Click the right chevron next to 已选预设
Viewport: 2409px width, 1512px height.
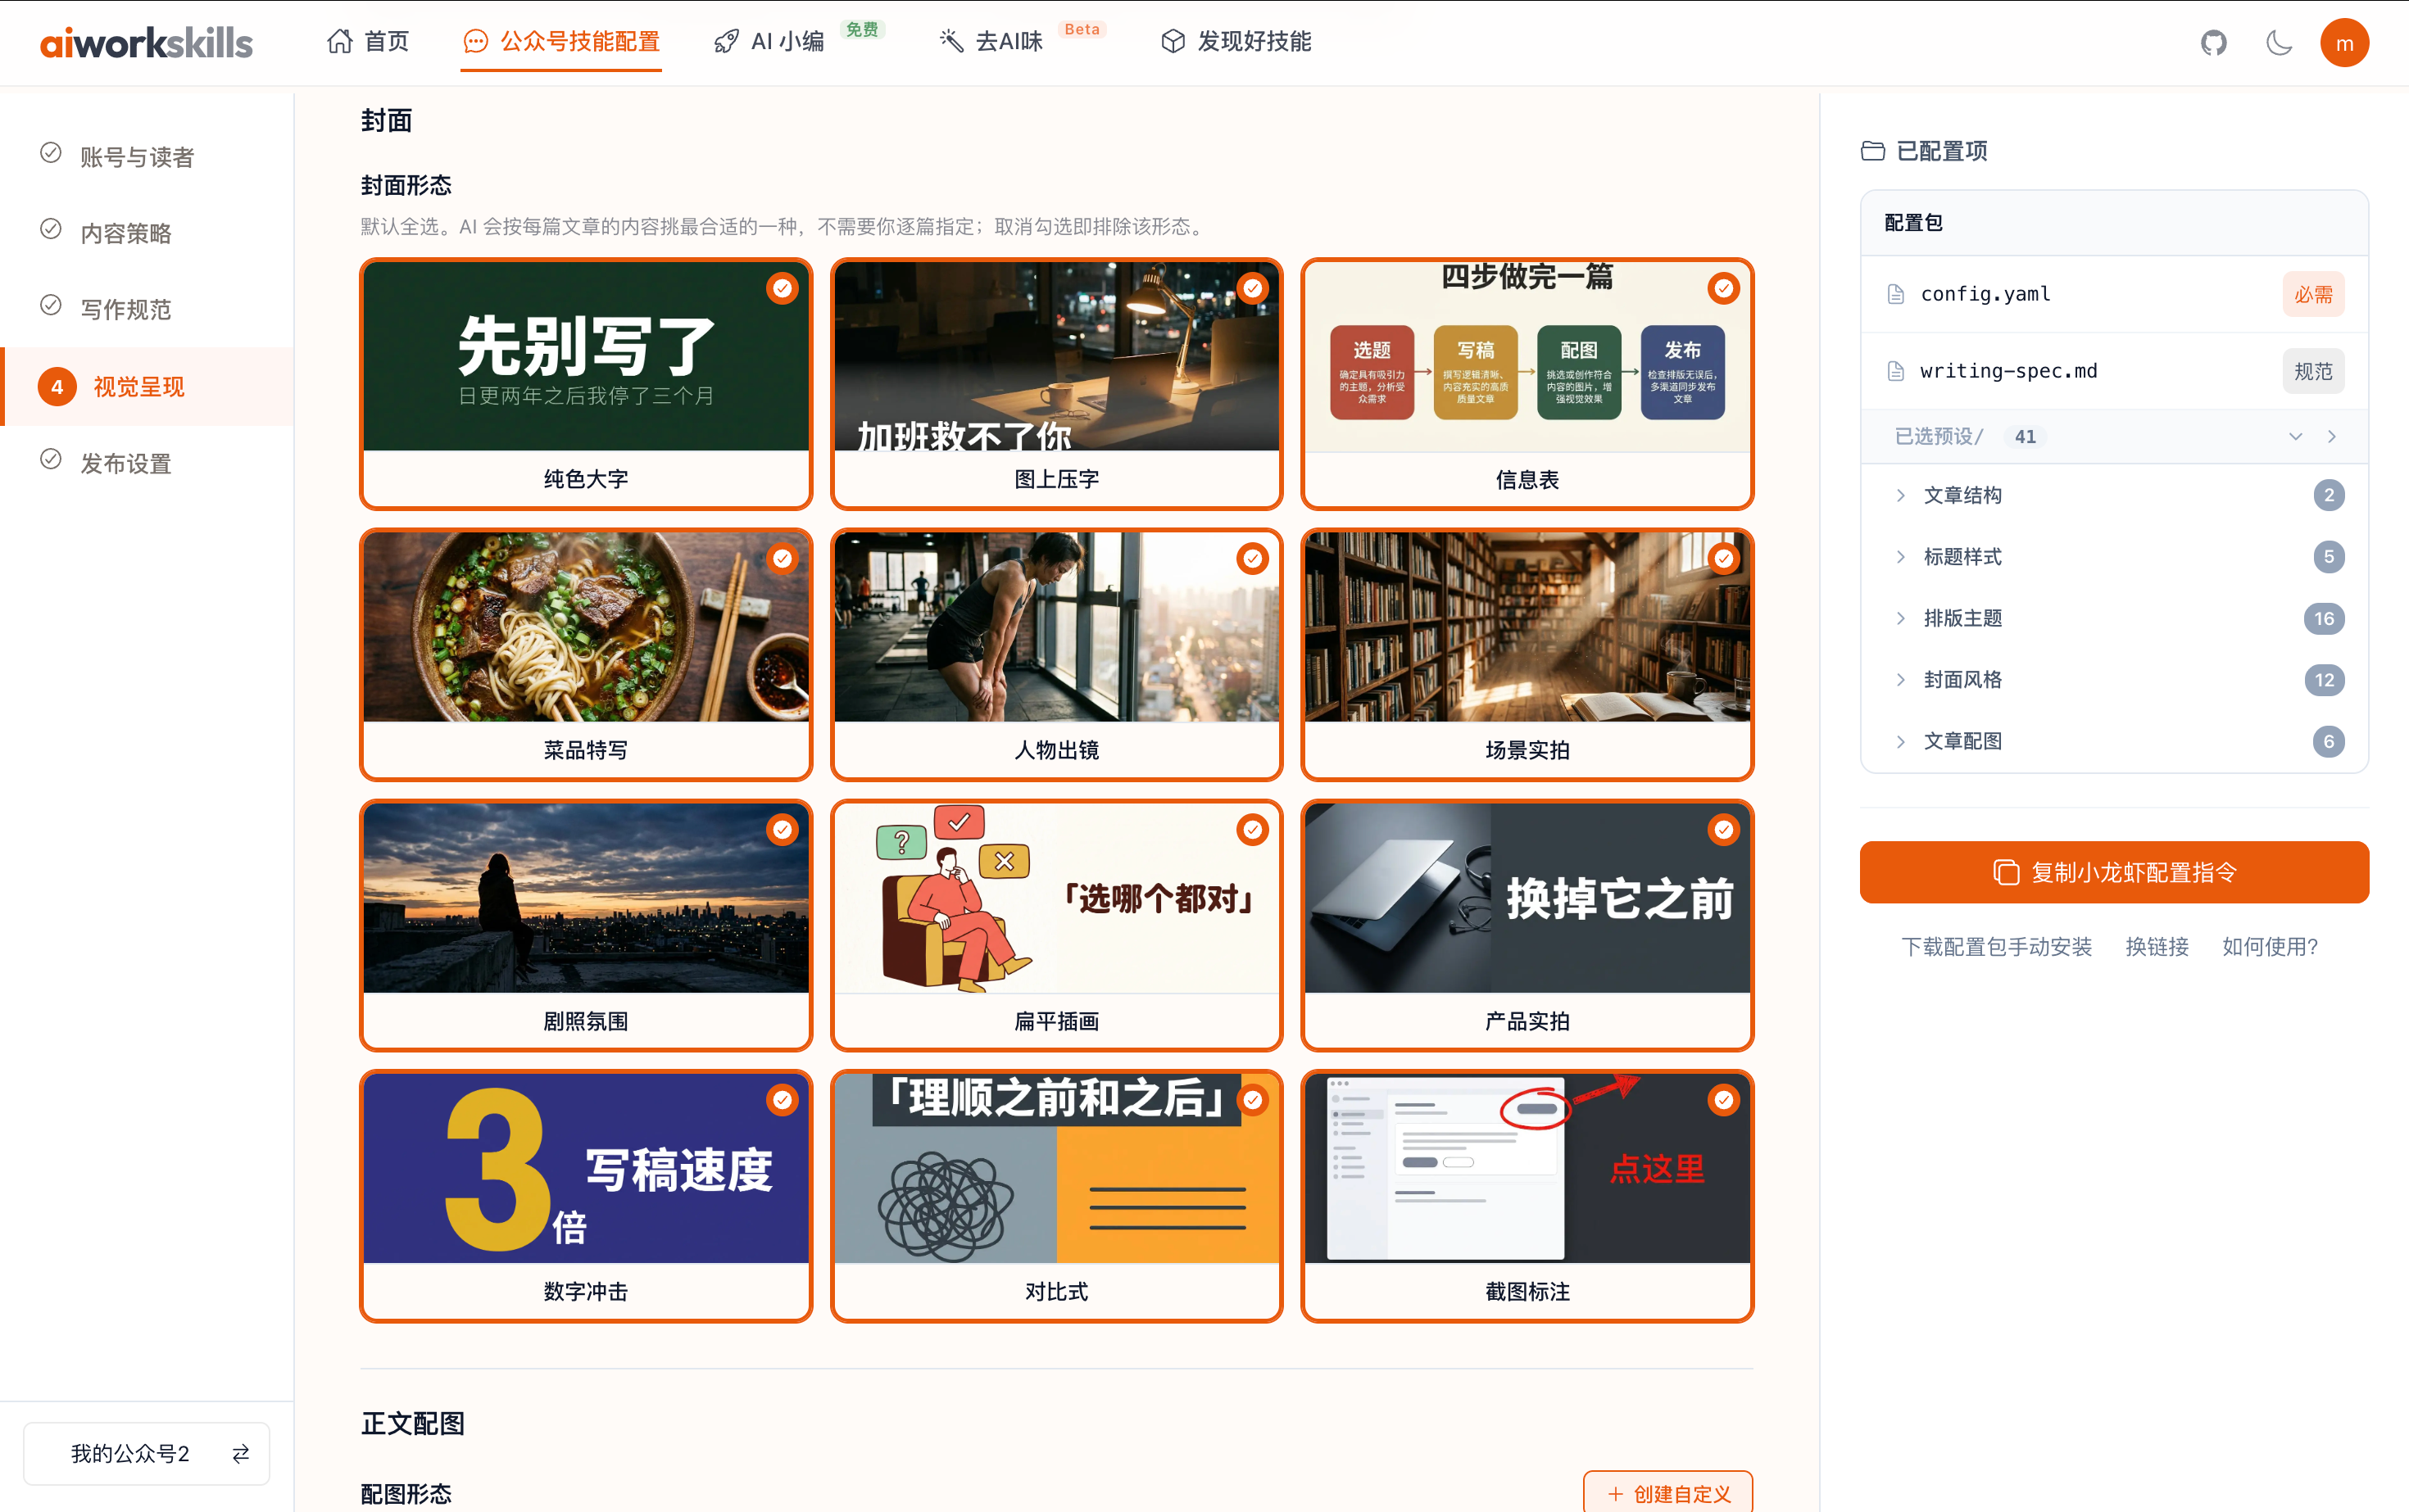(x=2332, y=437)
